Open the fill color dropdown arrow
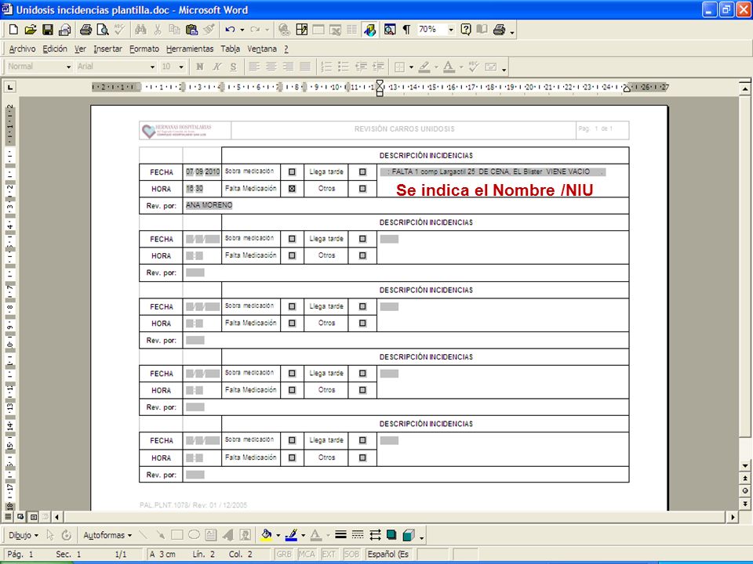 [278, 535]
